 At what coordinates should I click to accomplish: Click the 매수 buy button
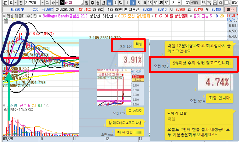pos(230,10)
